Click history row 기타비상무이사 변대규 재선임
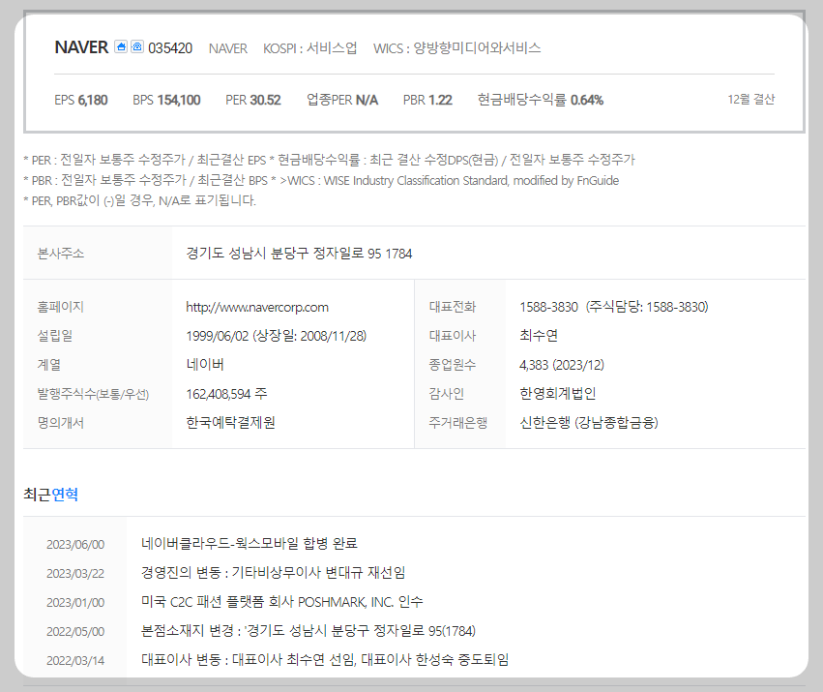 273,572
